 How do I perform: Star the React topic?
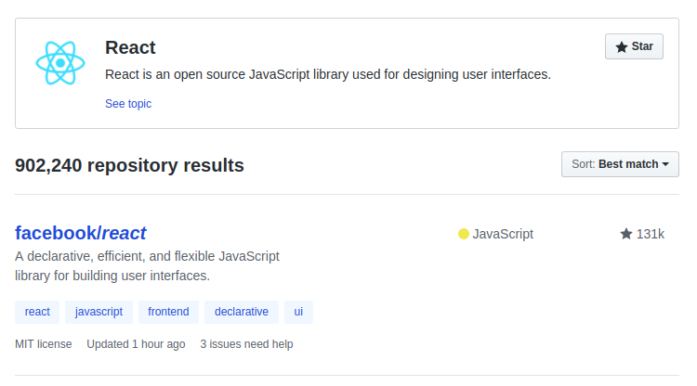tap(634, 46)
